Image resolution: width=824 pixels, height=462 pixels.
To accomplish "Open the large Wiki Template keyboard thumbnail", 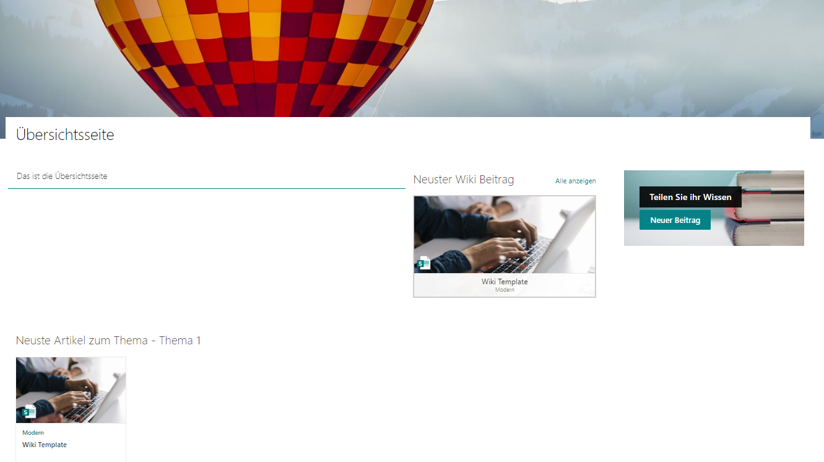I will 505,235.
